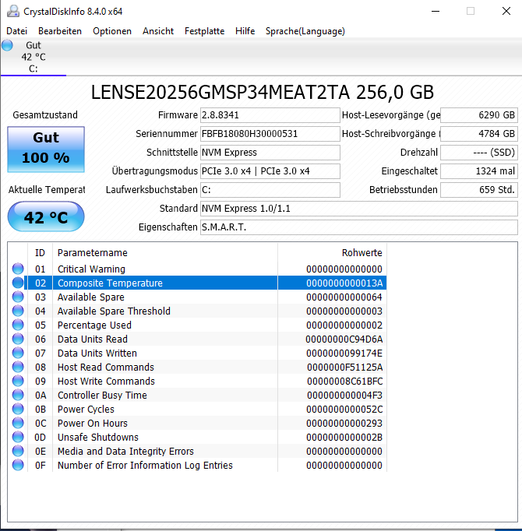Click the Standard field NVM Express 1.0/1.1
The width and height of the screenshot is (522, 531).
click(359, 208)
